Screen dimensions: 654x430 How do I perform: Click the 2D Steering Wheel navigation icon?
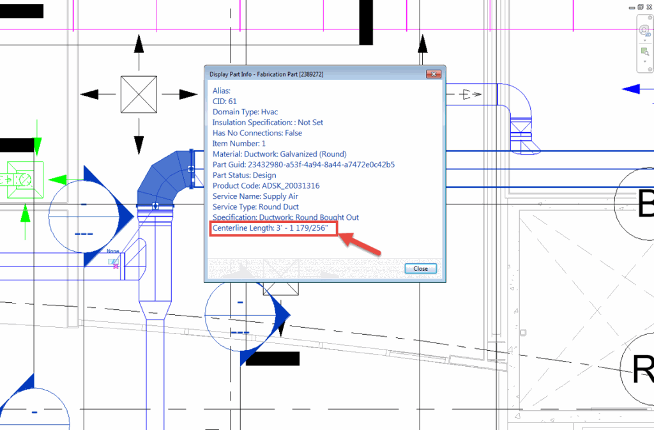point(644,29)
